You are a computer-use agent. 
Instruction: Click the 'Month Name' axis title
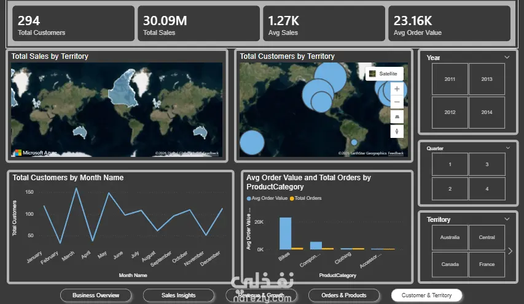[133, 275]
